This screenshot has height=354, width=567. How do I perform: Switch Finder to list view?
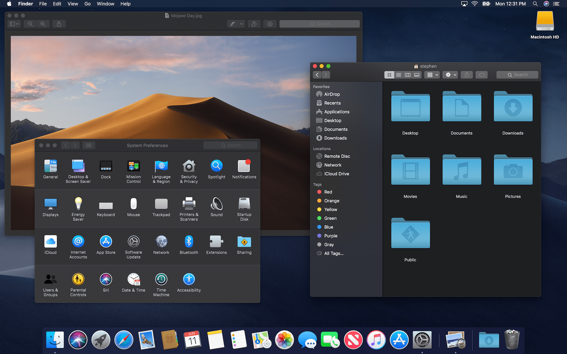[398, 75]
